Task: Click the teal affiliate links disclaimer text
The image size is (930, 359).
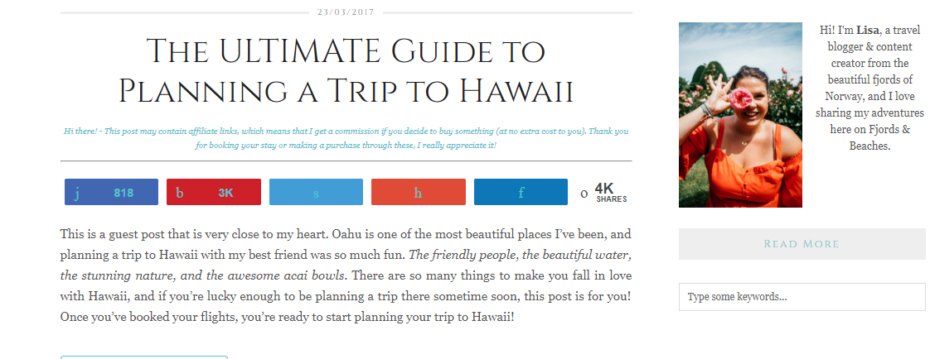Action: point(346,138)
